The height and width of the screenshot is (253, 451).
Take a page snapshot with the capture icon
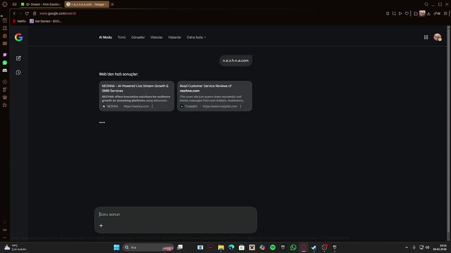click(x=394, y=13)
